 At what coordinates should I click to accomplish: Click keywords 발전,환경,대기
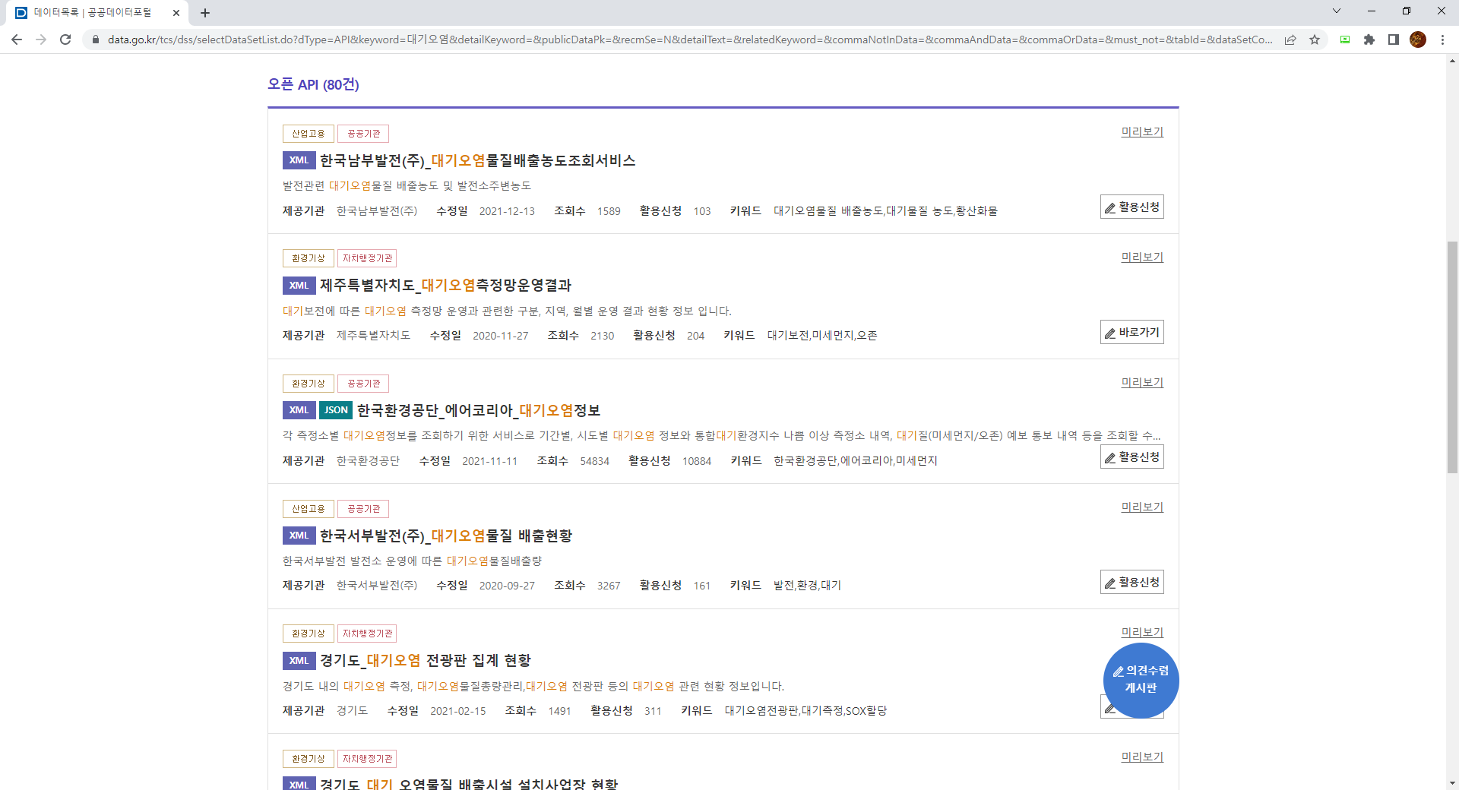(807, 586)
